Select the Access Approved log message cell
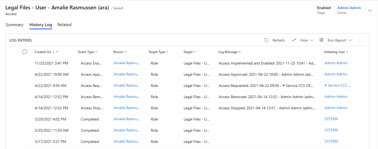Image resolution: width=378 pixels, height=149 pixels. [267, 74]
